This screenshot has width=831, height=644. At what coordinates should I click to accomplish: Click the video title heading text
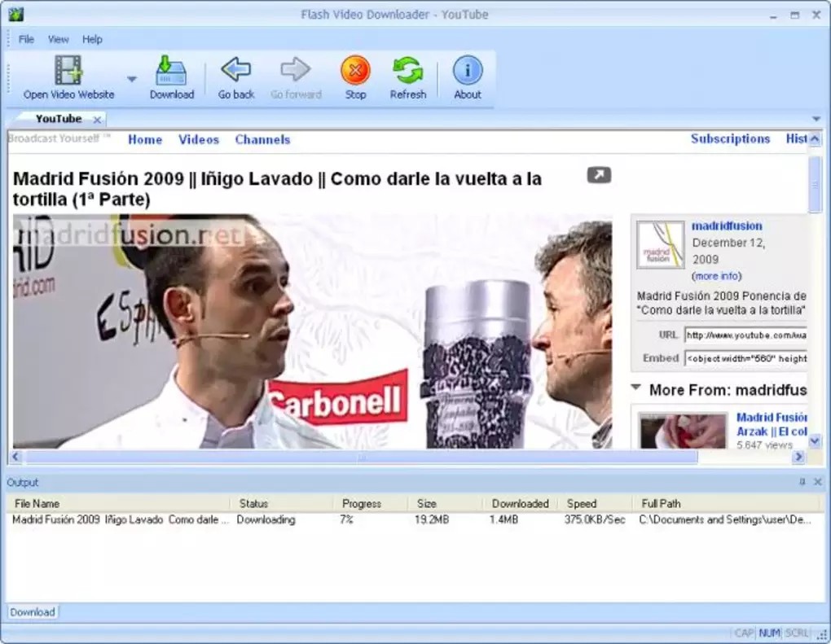pos(277,189)
